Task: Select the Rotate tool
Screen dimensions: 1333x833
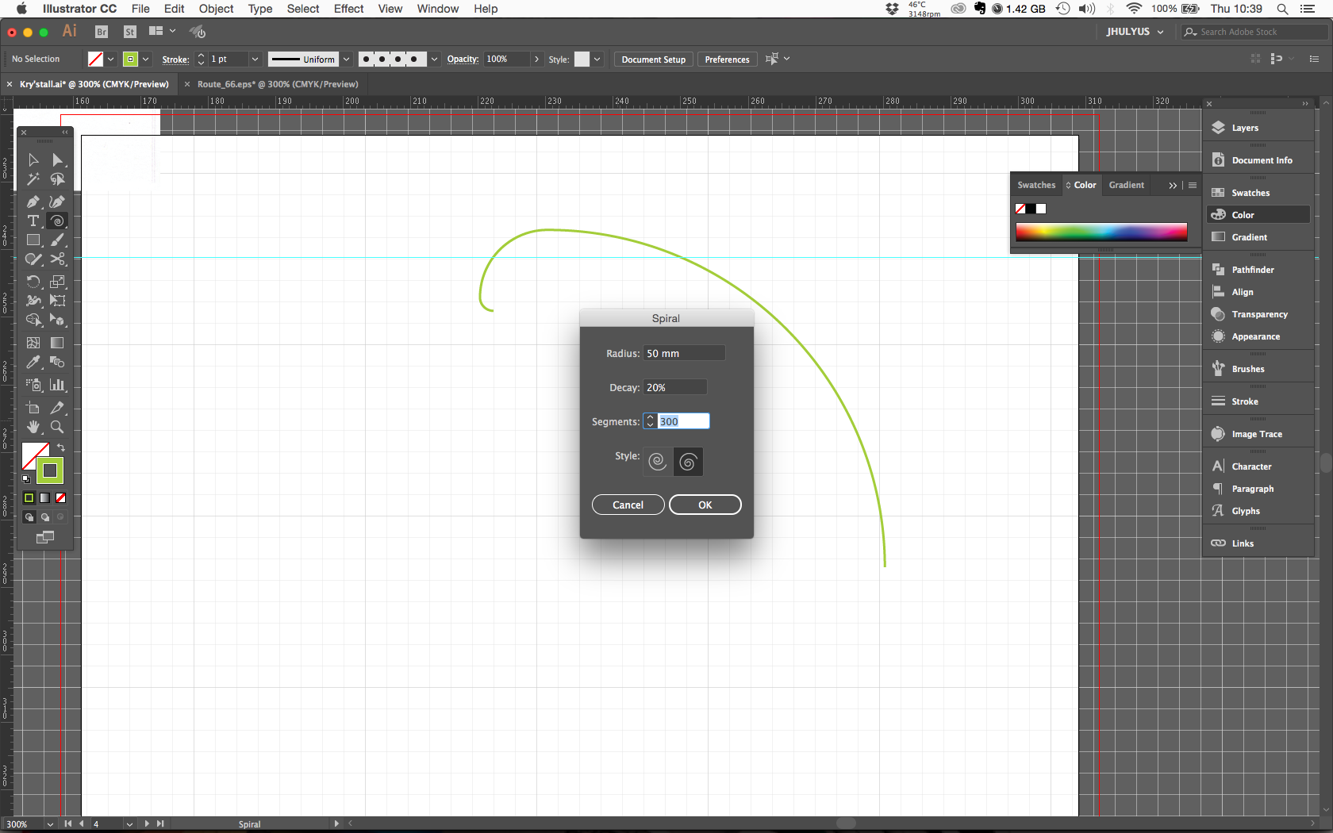Action: pos(33,282)
